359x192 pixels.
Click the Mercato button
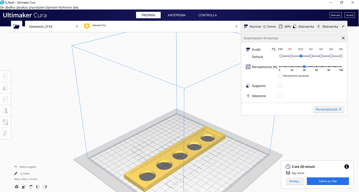(335, 15)
